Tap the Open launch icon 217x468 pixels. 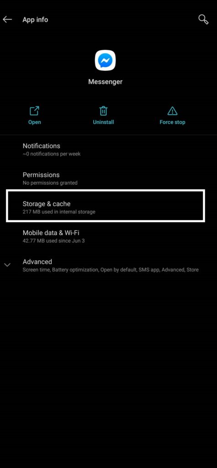point(34,111)
